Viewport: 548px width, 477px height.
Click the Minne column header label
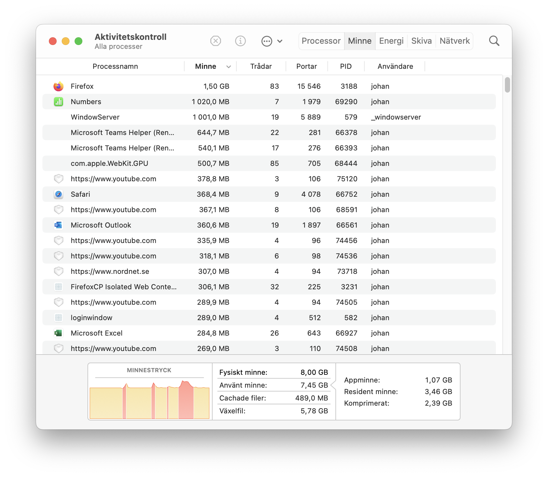205,67
